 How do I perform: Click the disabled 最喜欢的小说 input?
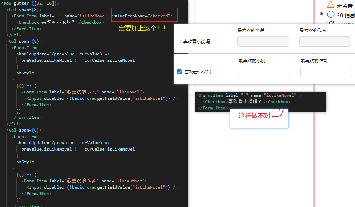point(263,42)
